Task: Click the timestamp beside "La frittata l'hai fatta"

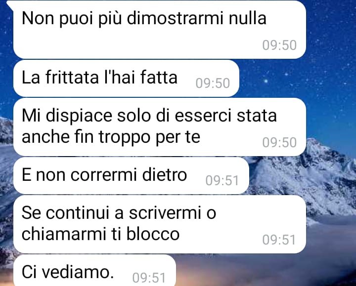Action: point(213,83)
